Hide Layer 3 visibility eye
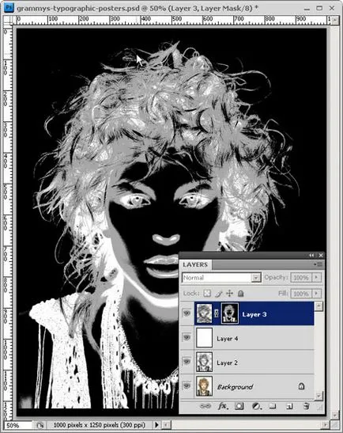The width and height of the screenshot is (343, 433). [x=187, y=313]
